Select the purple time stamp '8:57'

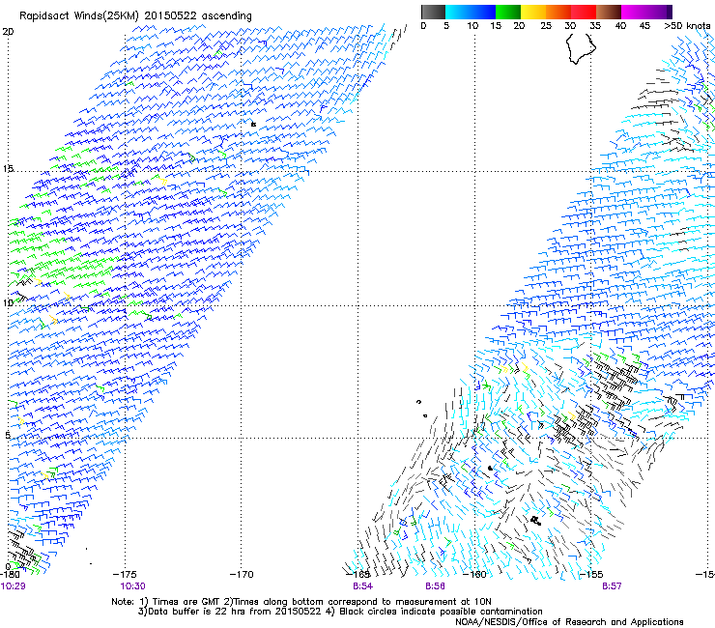click(612, 586)
